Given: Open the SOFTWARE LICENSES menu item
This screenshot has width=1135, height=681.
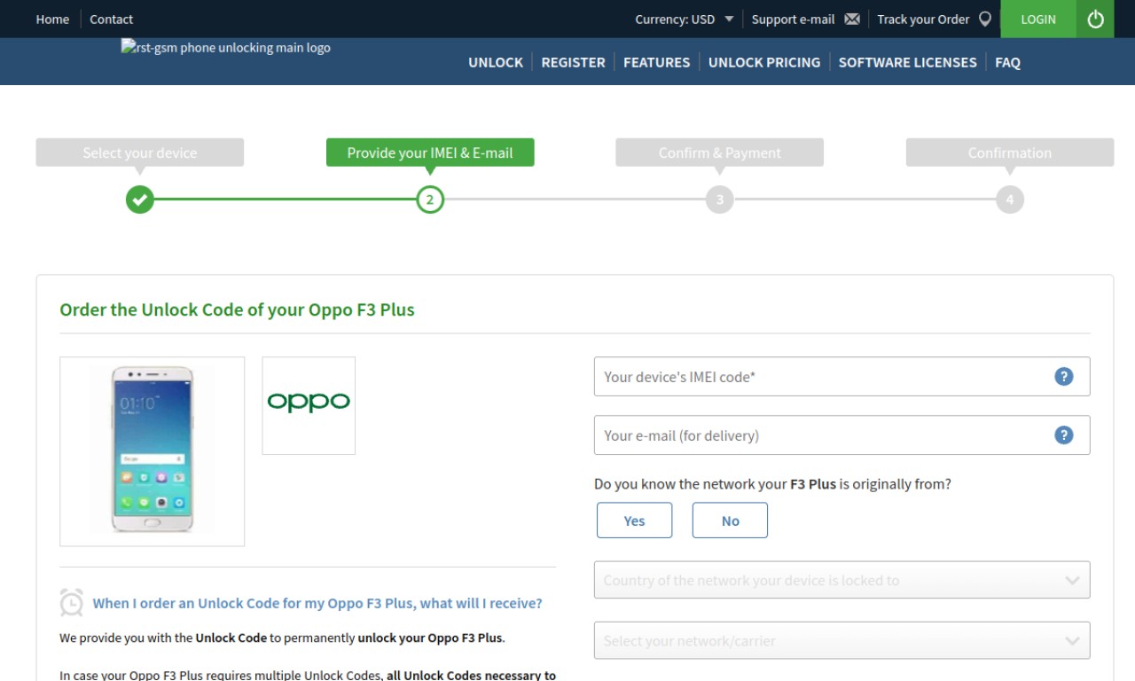Looking at the screenshot, I should click(x=907, y=62).
